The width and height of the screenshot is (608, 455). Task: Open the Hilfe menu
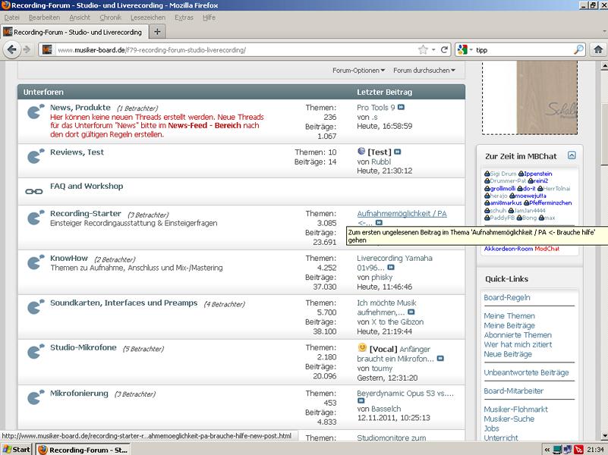pos(209,17)
